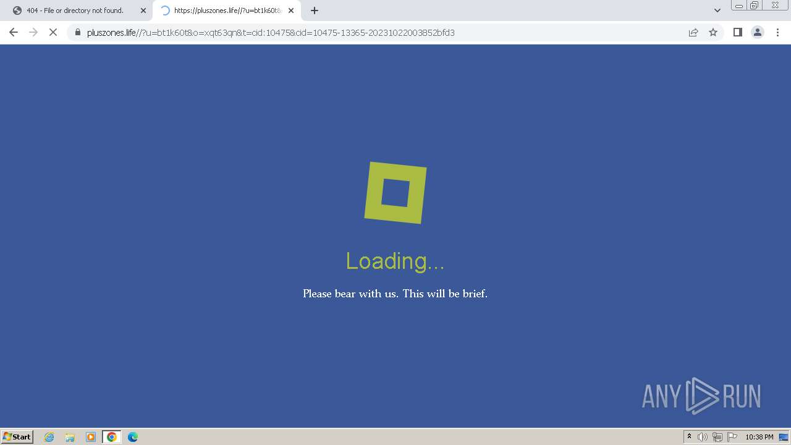Go forward to next page
Screen dimensions: 791x445
33,32
